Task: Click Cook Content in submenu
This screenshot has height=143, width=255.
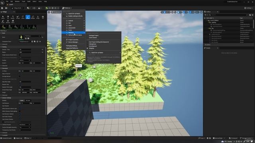Action: tap(93, 38)
